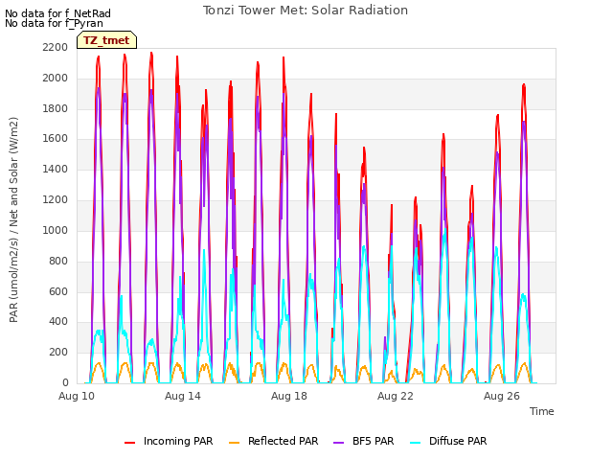Image resolution: width=613 pixels, height=460 pixels.
Task: Click the y-axis title PAR / Net and Solar
Action: [x=13, y=219]
